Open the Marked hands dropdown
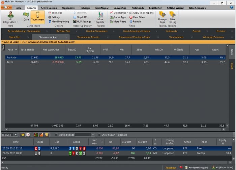 coord(93,135)
